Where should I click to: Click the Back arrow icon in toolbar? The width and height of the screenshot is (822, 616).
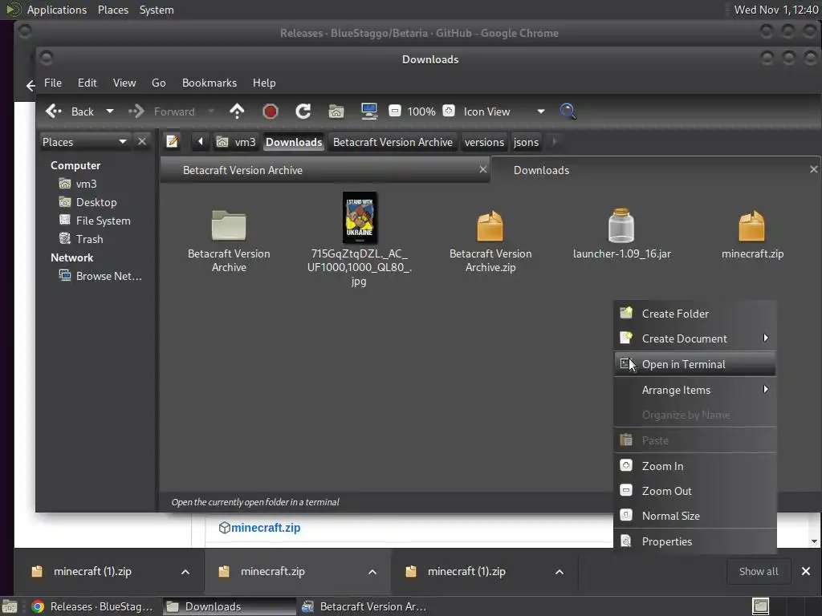coord(54,111)
